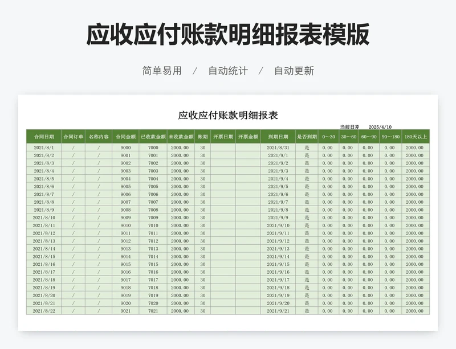
Task: Select contract date cell 2021/8/5
Action: (x=44, y=179)
